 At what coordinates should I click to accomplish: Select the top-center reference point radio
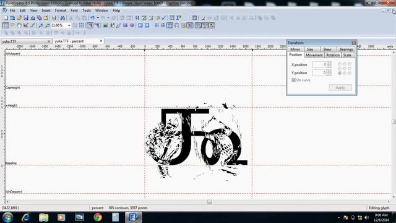pos(345,64)
